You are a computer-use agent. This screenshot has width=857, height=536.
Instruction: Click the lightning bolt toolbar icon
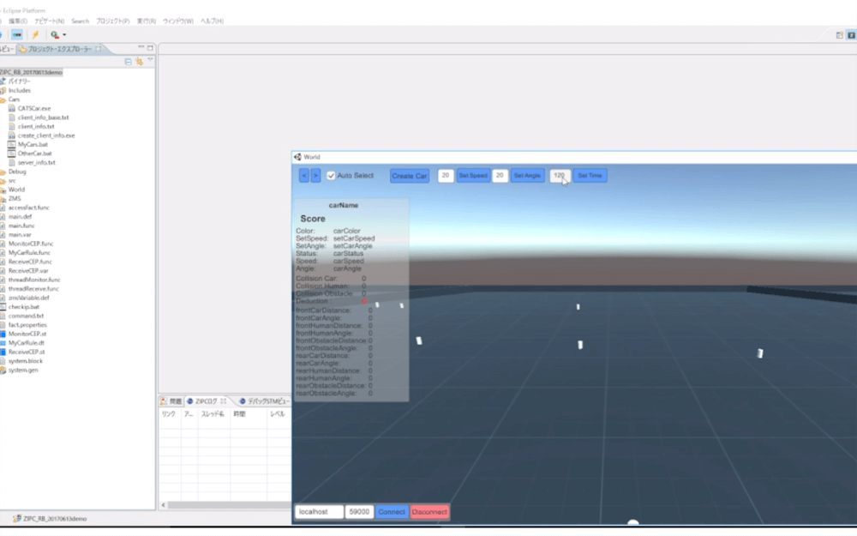coord(35,34)
